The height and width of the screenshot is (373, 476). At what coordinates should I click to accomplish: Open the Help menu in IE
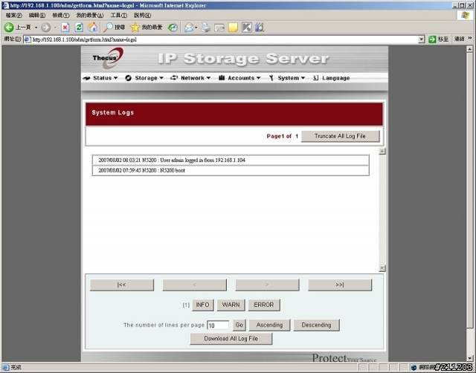coord(142,15)
